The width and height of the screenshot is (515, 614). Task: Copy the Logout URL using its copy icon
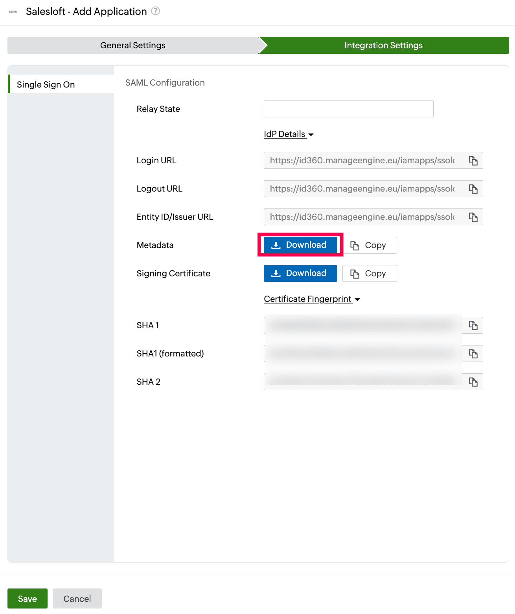tap(473, 188)
